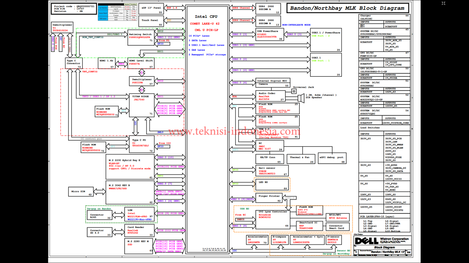Viewport: 469px width, 263px height.
Task: Click the Finger Printer block
Action: click(269, 198)
